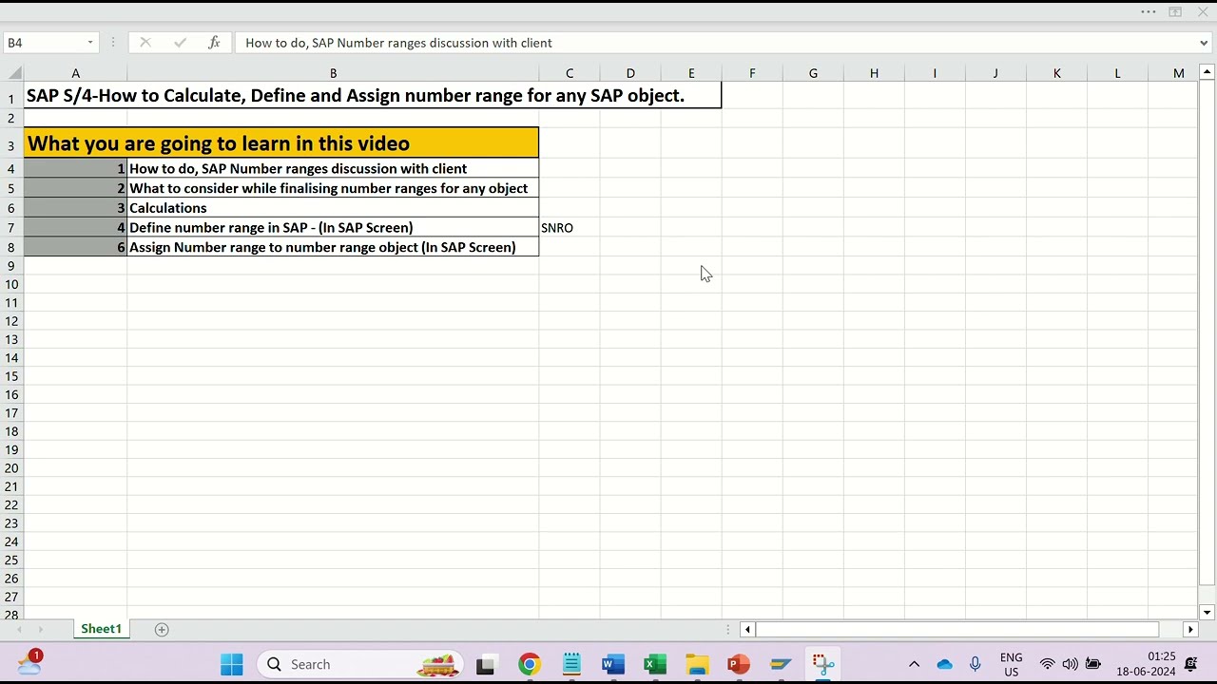1217x684 pixels.
Task: Open Excel from taskbar
Action: [655, 664]
